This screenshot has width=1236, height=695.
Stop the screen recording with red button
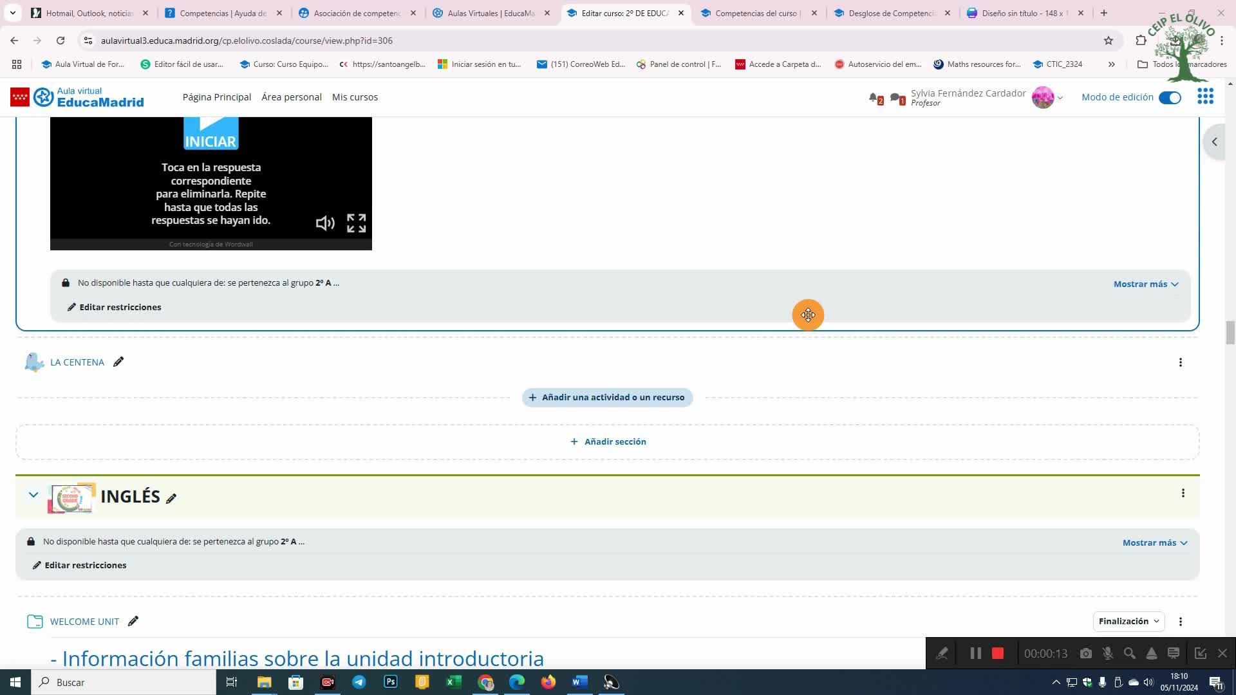pos(998,653)
